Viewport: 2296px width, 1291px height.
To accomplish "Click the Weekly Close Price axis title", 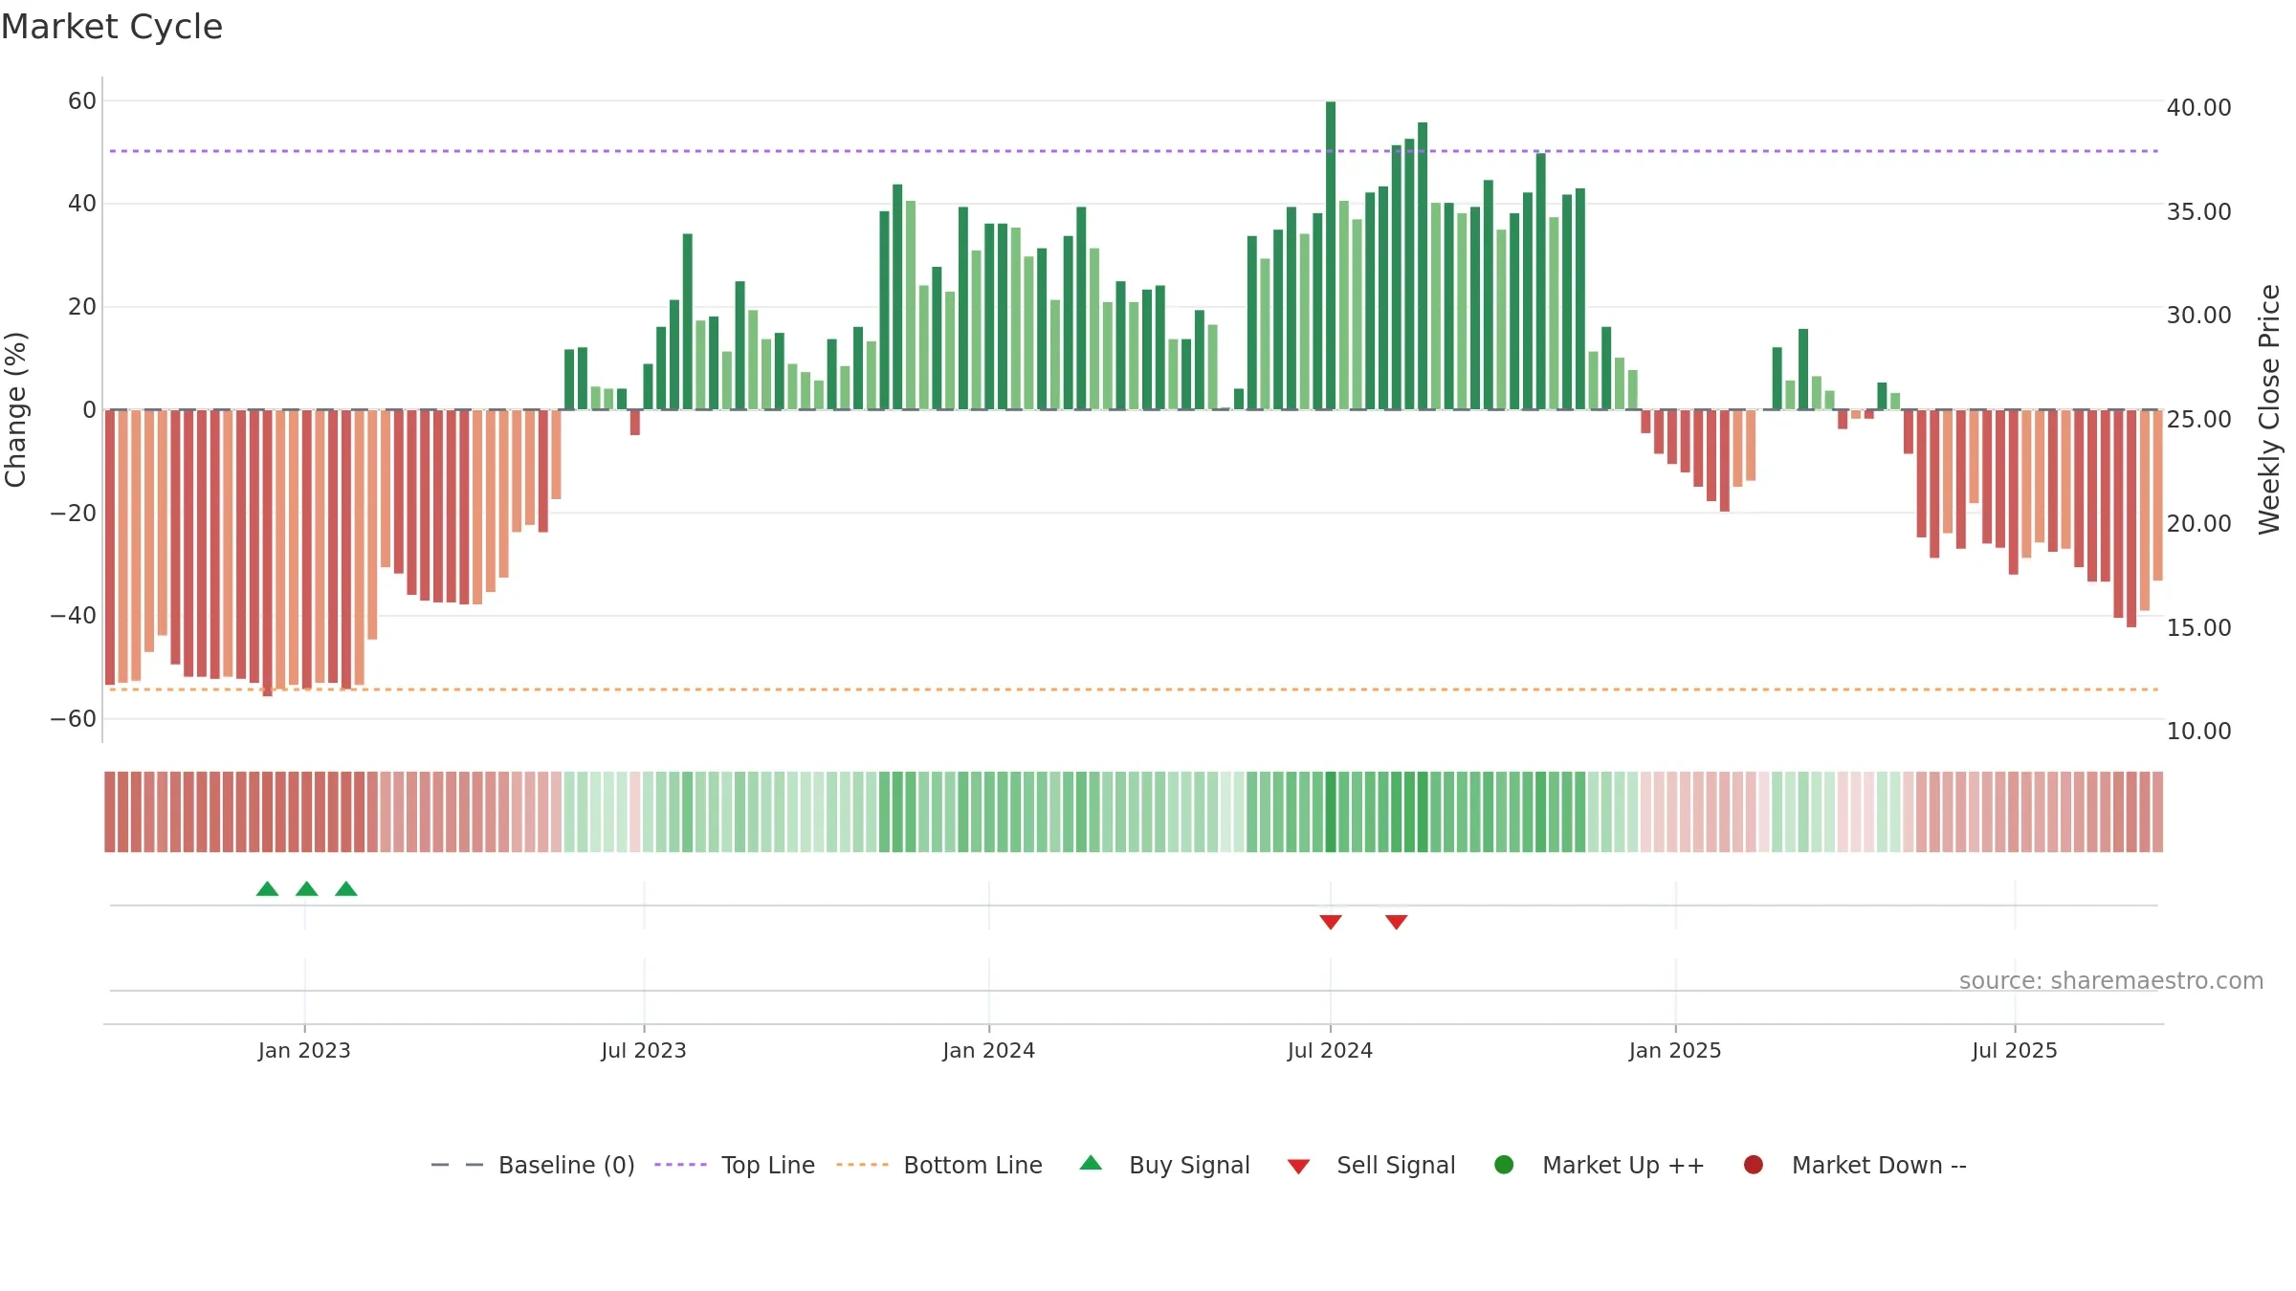I will click(x=2269, y=409).
